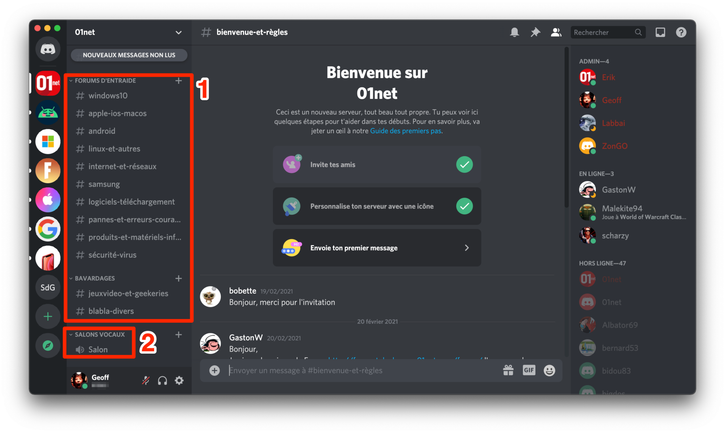Screen dimensions: 725x433
Task: Create channel in Bavardages category
Action: click(179, 278)
